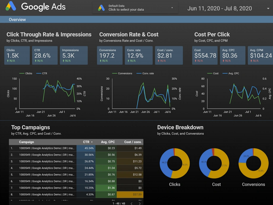The width and height of the screenshot is (273, 205).
Task: Expand the date range dropdown arrow
Action: tap(268, 8)
